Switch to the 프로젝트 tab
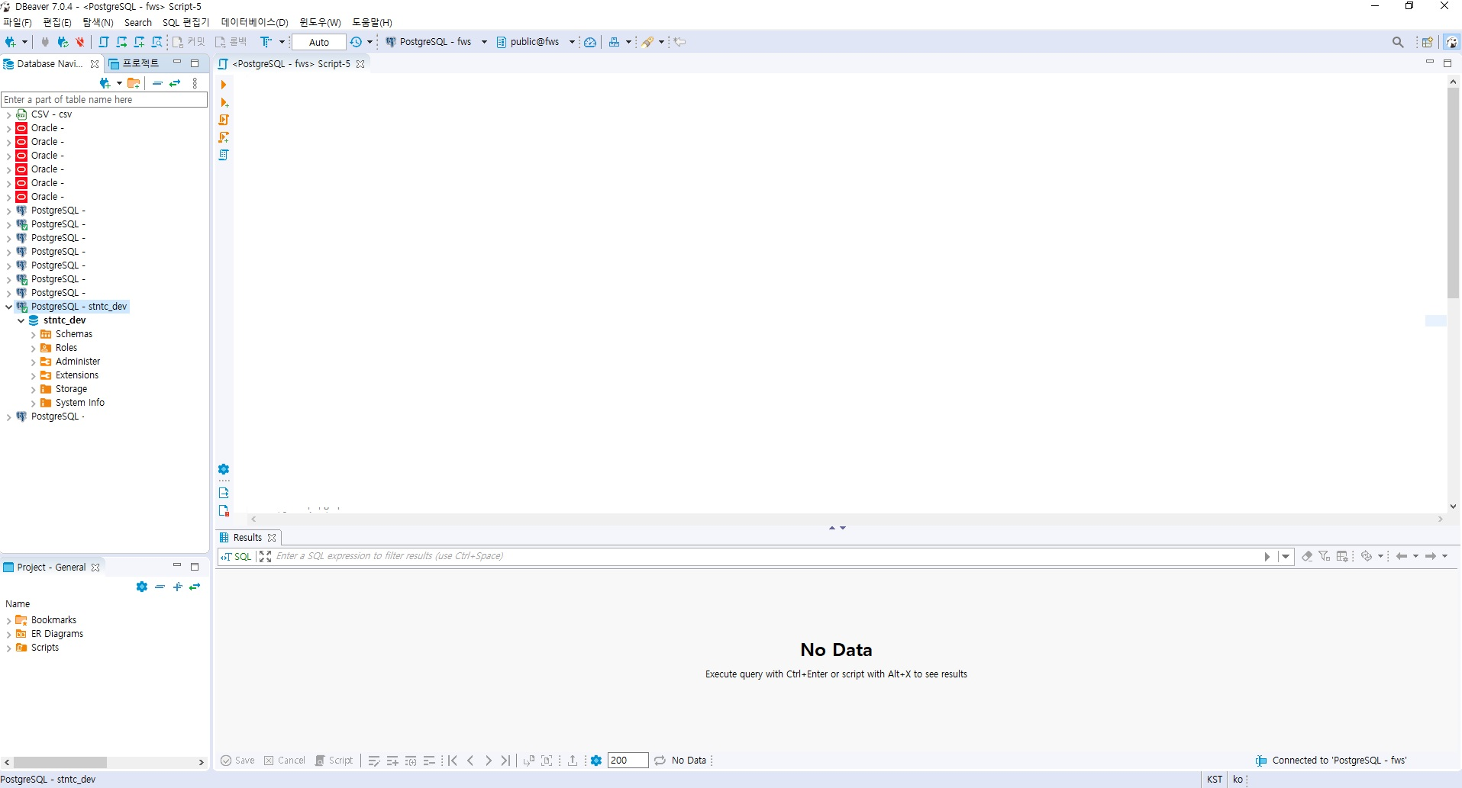This screenshot has width=1462, height=788. [134, 63]
